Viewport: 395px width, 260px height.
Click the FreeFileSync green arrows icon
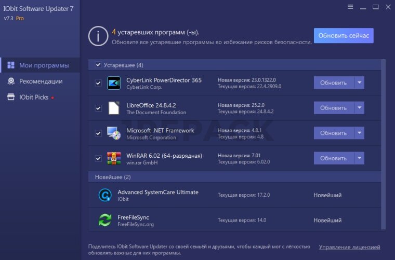(105, 220)
